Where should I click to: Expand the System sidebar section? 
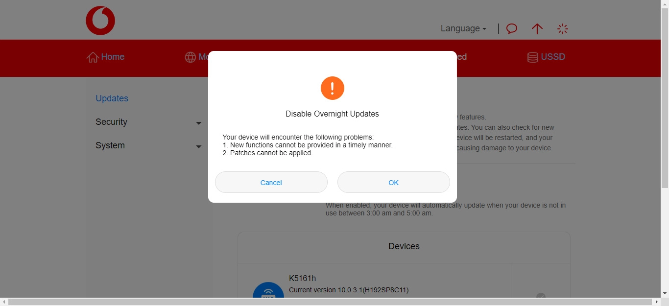148,145
